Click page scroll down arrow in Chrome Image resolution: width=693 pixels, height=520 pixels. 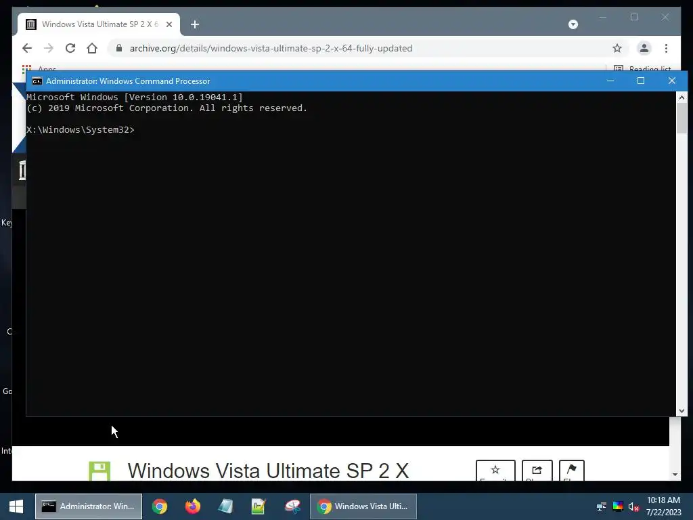tap(675, 475)
